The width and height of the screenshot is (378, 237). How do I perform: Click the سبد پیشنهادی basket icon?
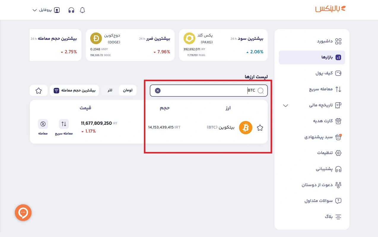pos(338,137)
